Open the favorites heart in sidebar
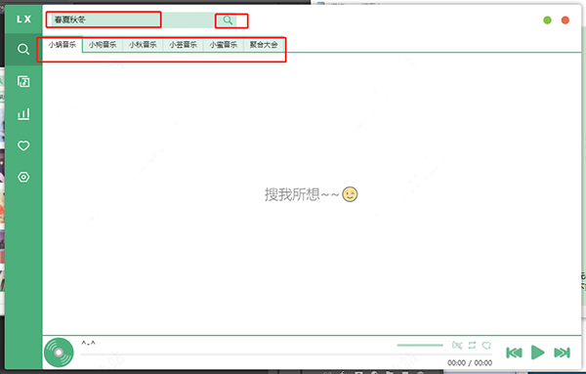 [x=23, y=145]
